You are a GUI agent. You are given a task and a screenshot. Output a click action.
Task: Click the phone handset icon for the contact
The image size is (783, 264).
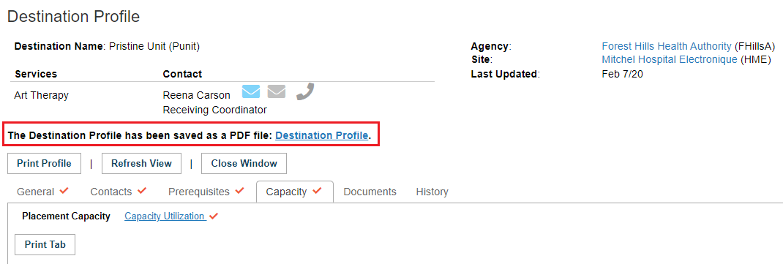pos(304,91)
